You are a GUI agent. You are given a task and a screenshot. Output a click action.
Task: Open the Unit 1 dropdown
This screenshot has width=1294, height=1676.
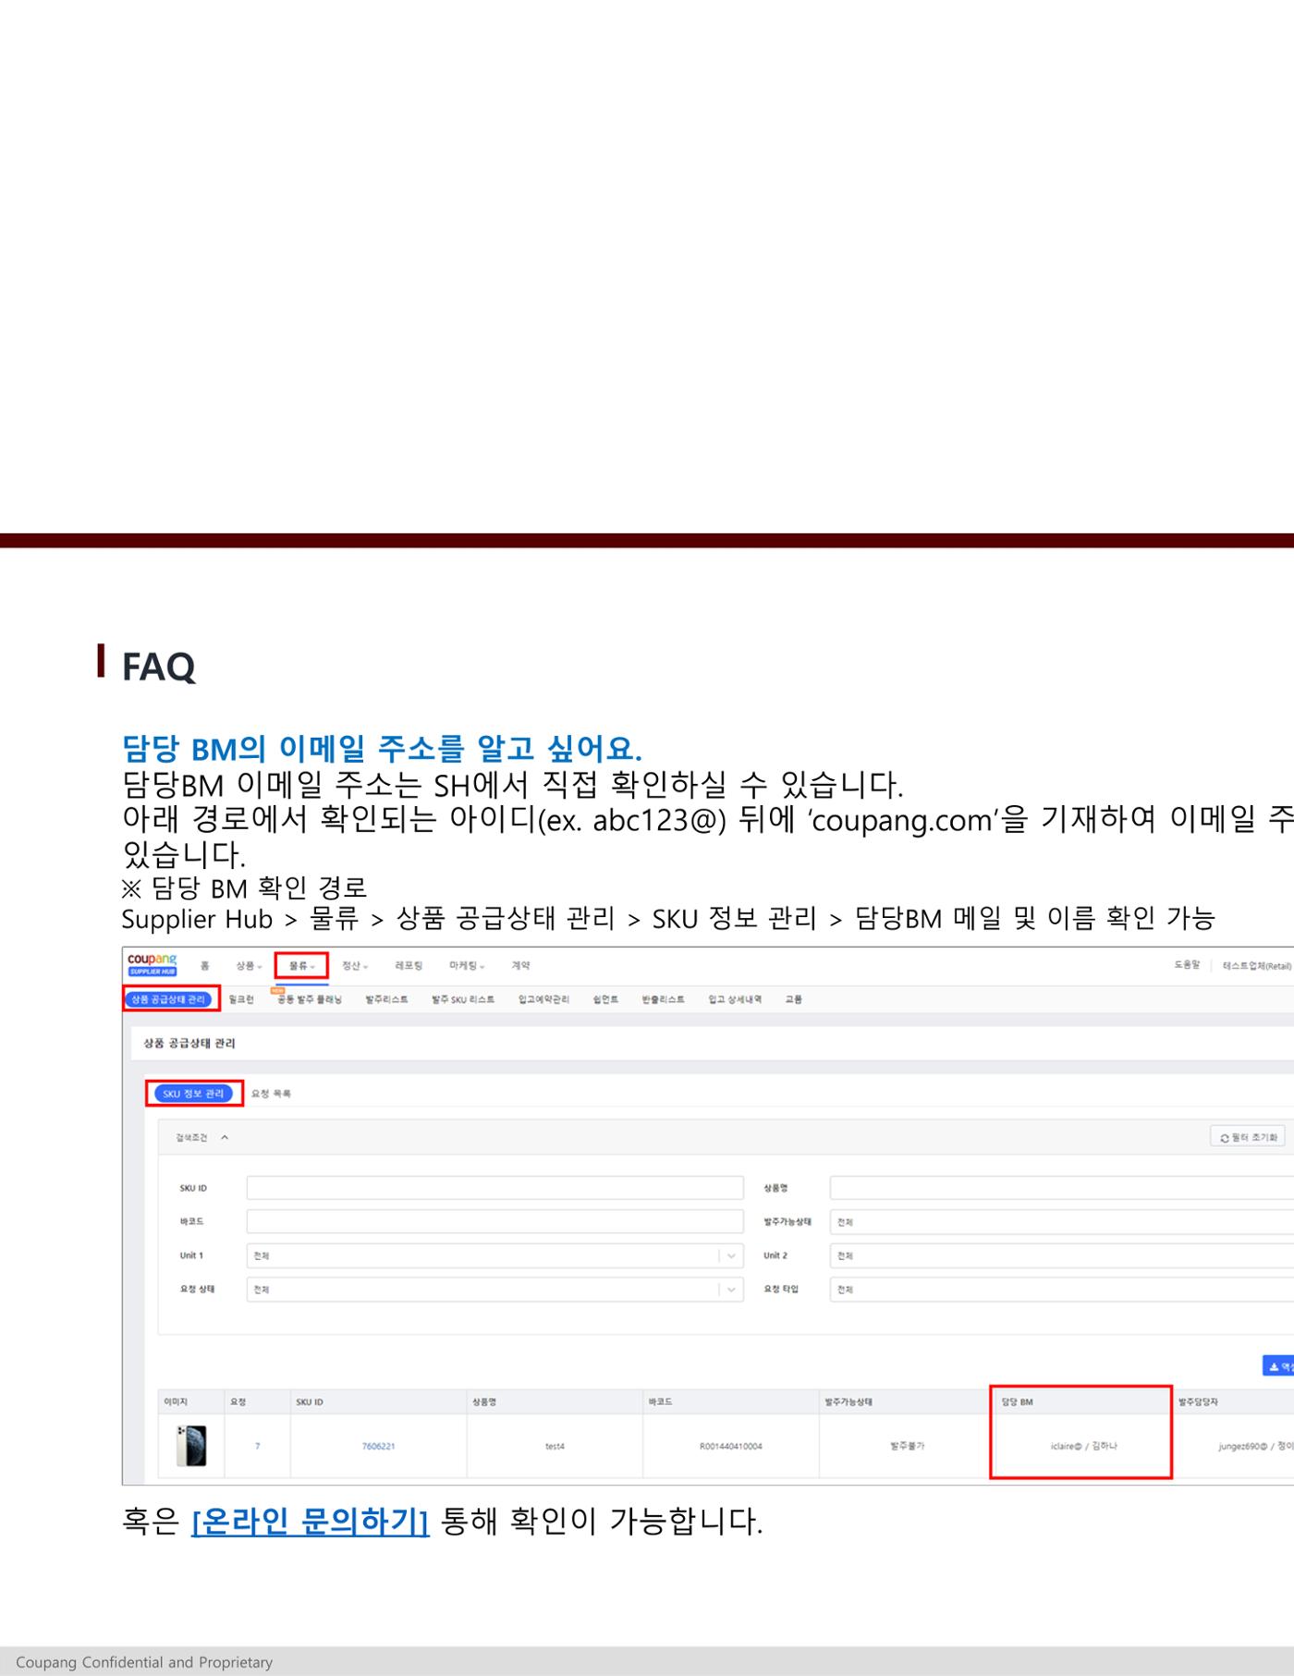494,1255
